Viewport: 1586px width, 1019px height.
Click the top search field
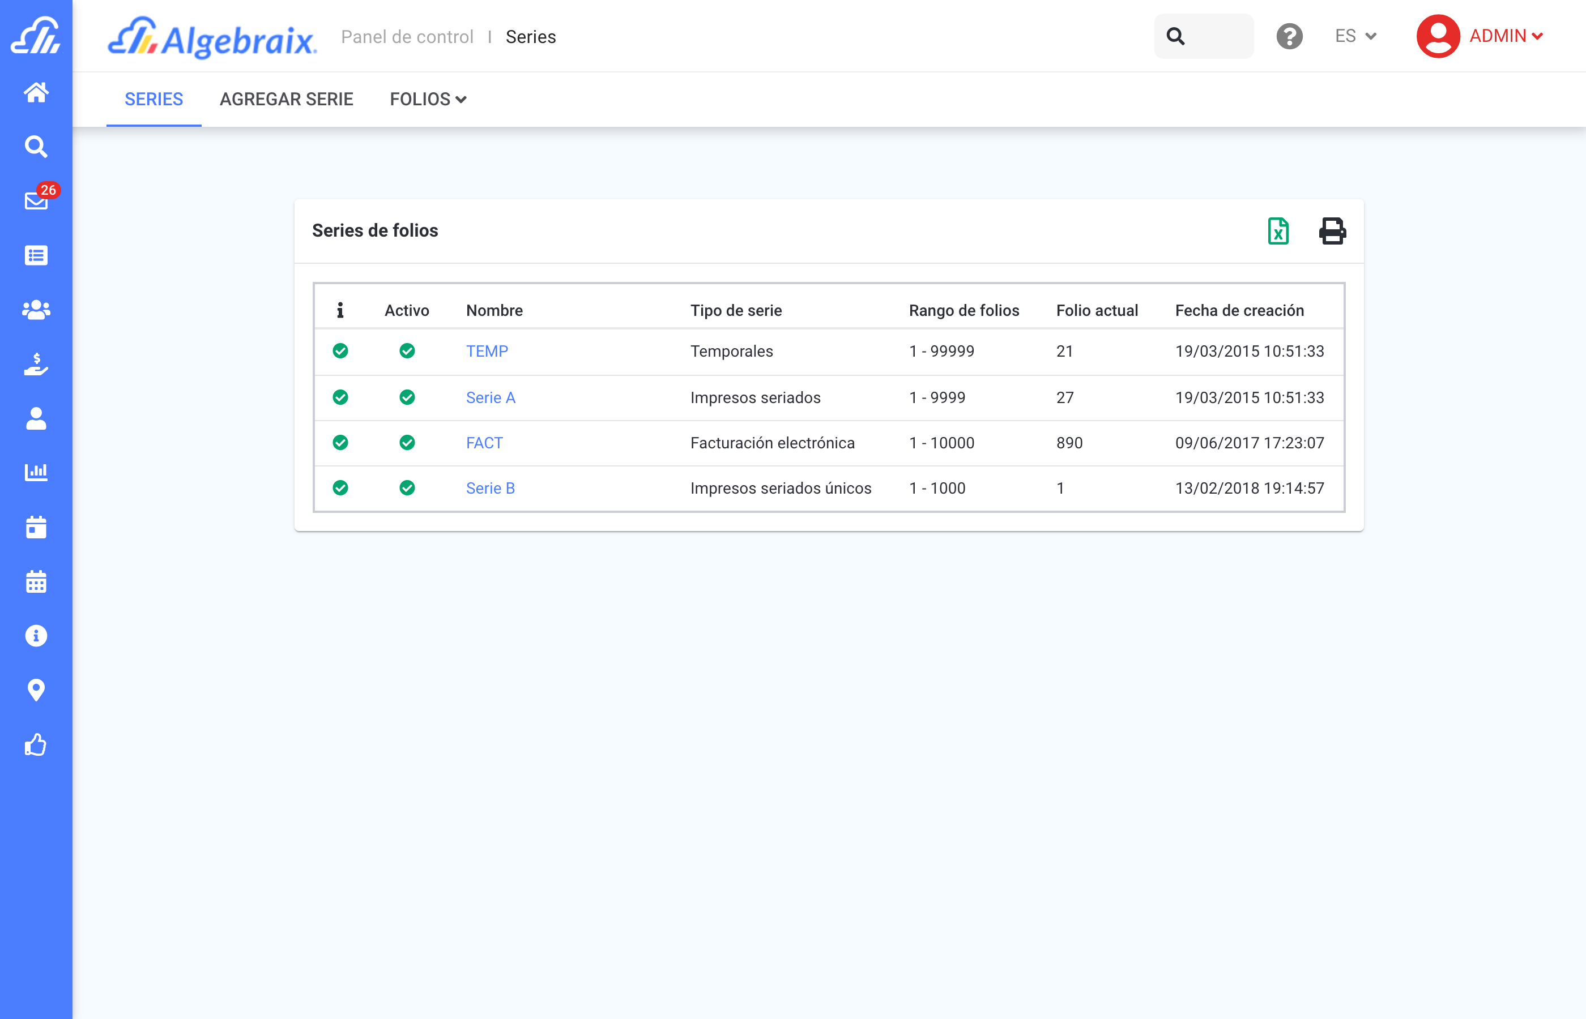click(1204, 36)
